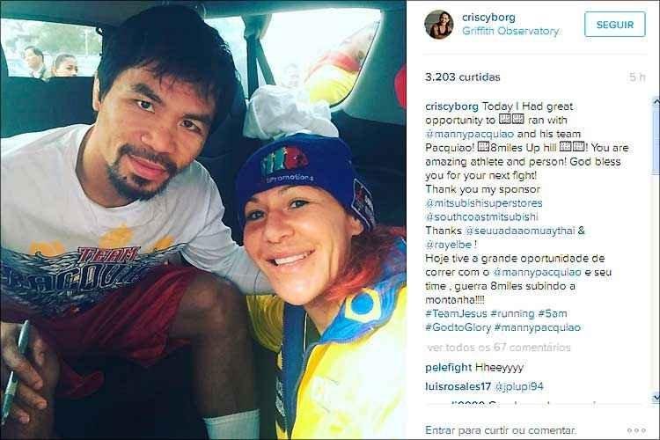The height and width of the screenshot is (440, 660).
Task: Open the @rayelbe mention
Action: (449, 245)
